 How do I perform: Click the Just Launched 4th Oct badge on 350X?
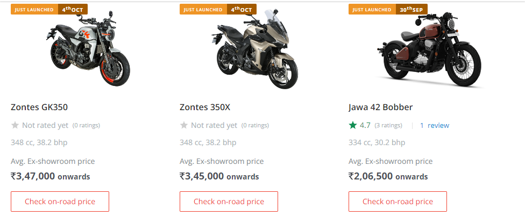(x=218, y=9)
